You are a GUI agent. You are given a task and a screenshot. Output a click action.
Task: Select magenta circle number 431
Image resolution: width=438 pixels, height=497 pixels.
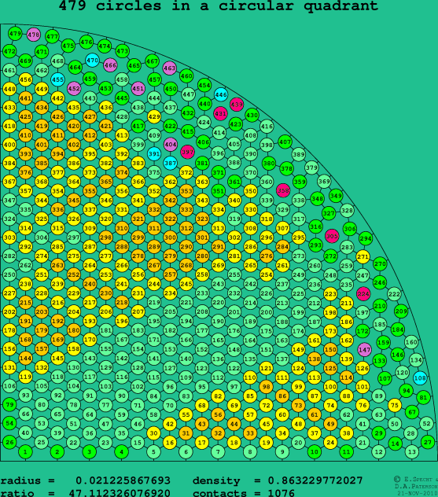[x=220, y=113]
